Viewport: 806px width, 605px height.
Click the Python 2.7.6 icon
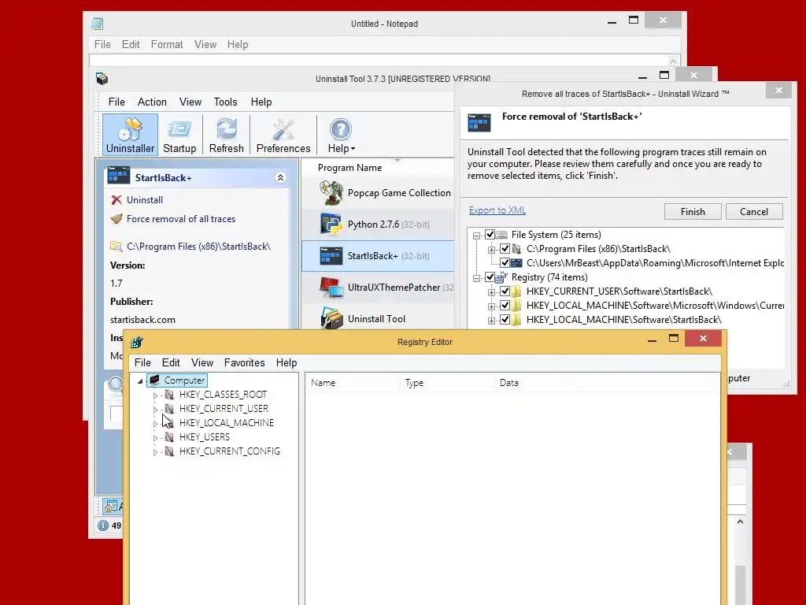point(331,225)
